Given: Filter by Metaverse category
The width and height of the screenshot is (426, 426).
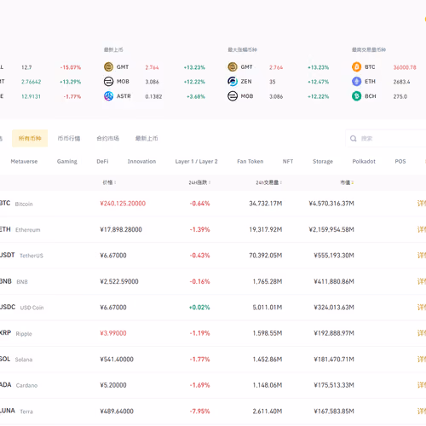Looking at the screenshot, I should click(x=24, y=161).
